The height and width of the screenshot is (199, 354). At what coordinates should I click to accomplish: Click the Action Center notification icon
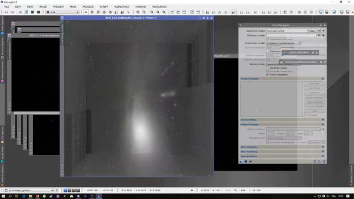click(x=348, y=196)
